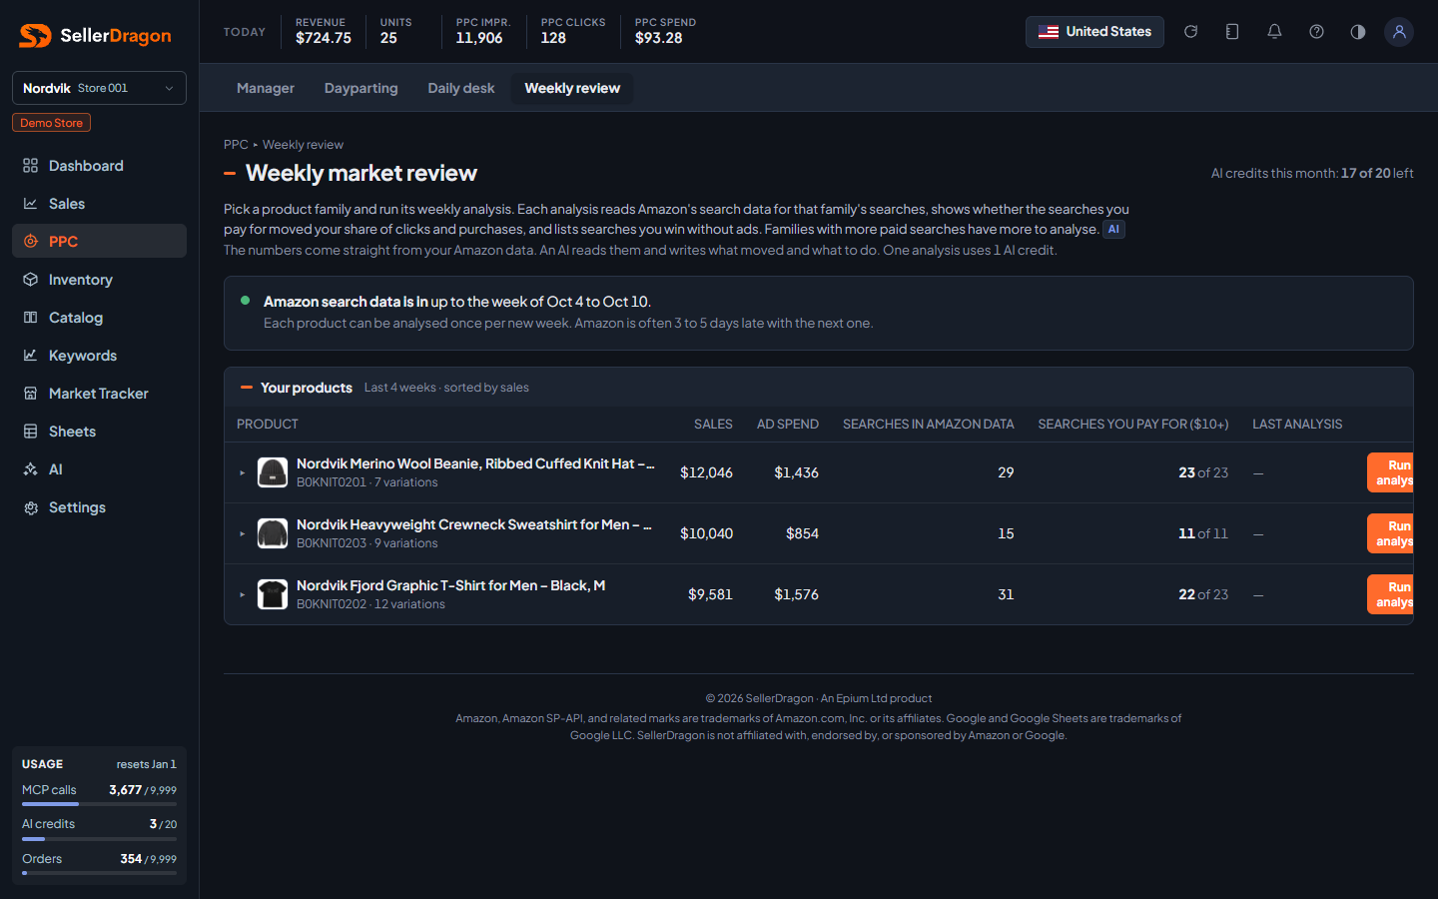This screenshot has width=1438, height=899.
Task: Click the Heavyweight Crewneck Sweatshirt thumbnail
Action: (x=273, y=533)
